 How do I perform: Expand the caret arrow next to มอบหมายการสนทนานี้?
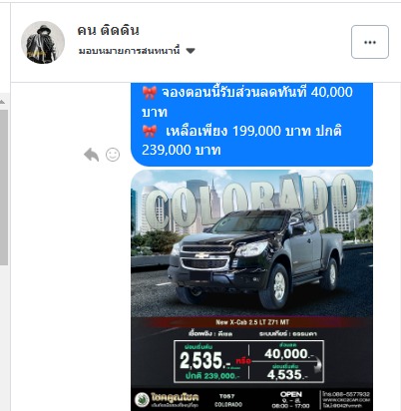[x=191, y=51]
